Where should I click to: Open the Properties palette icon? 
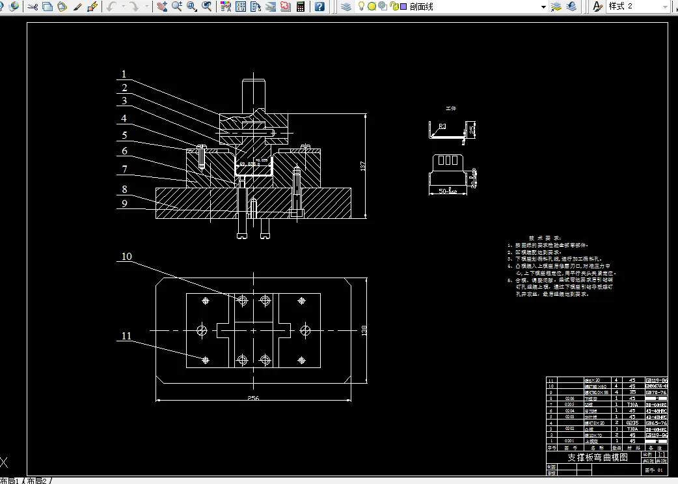pos(226,7)
